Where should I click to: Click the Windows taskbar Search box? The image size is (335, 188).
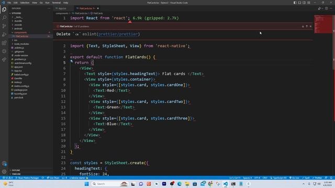pos(109,184)
